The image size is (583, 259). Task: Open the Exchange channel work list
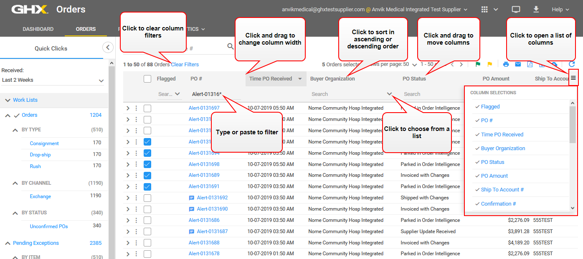(x=41, y=196)
